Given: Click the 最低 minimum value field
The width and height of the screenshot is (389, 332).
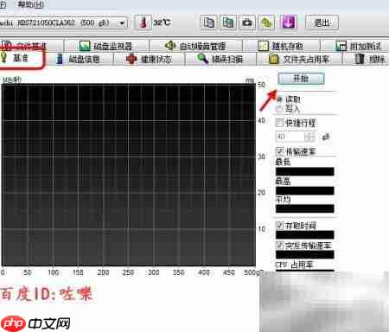Looking at the screenshot, I should [x=305, y=171].
